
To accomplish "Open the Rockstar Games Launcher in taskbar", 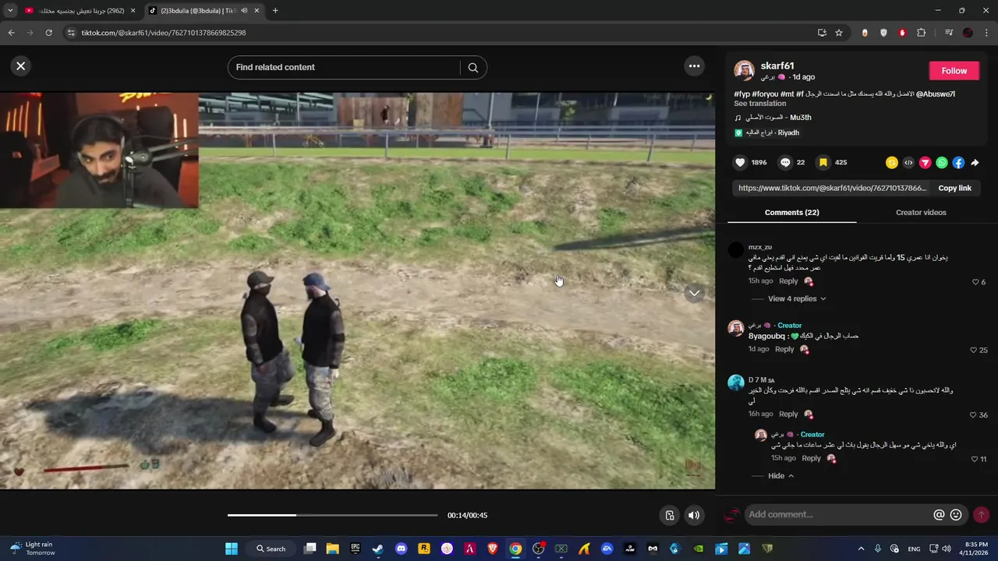I will pos(424,549).
